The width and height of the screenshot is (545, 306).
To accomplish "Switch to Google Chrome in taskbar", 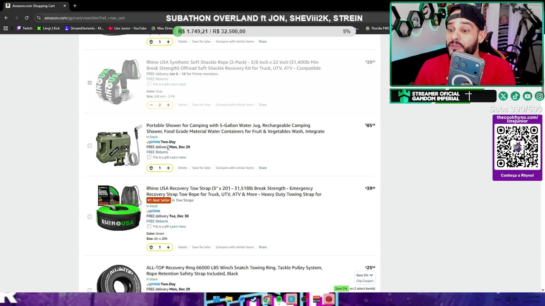I will 267,299.
